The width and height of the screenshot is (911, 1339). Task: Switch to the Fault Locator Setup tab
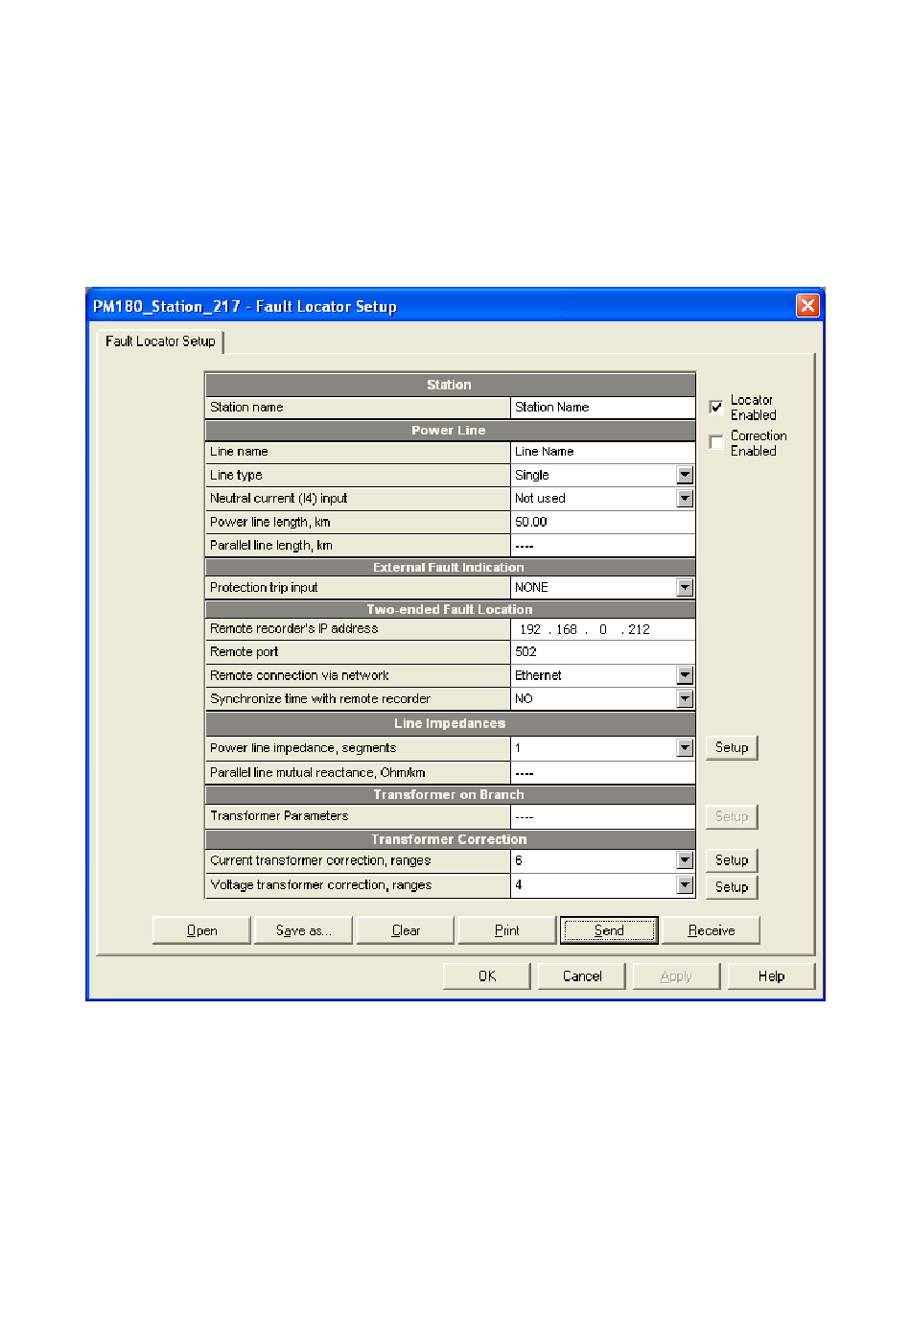[160, 341]
